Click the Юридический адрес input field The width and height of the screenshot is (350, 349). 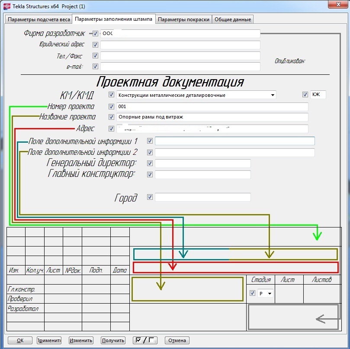pyautogui.click(x=180, y=45)
